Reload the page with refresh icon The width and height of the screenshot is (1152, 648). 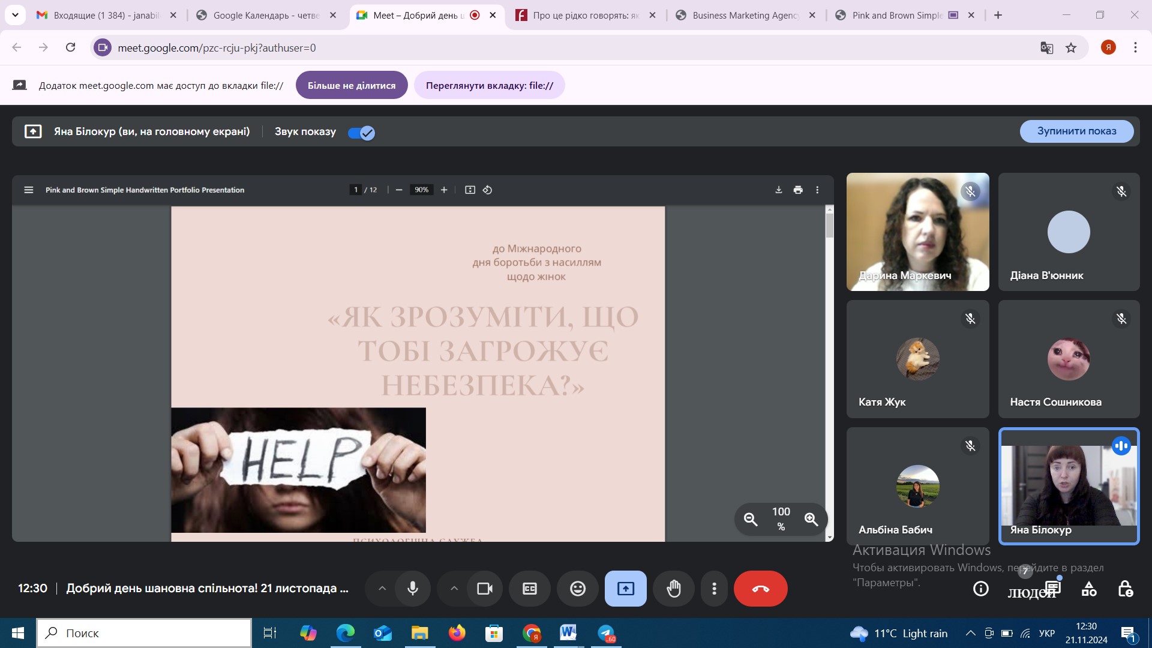[x=70, y=47]
